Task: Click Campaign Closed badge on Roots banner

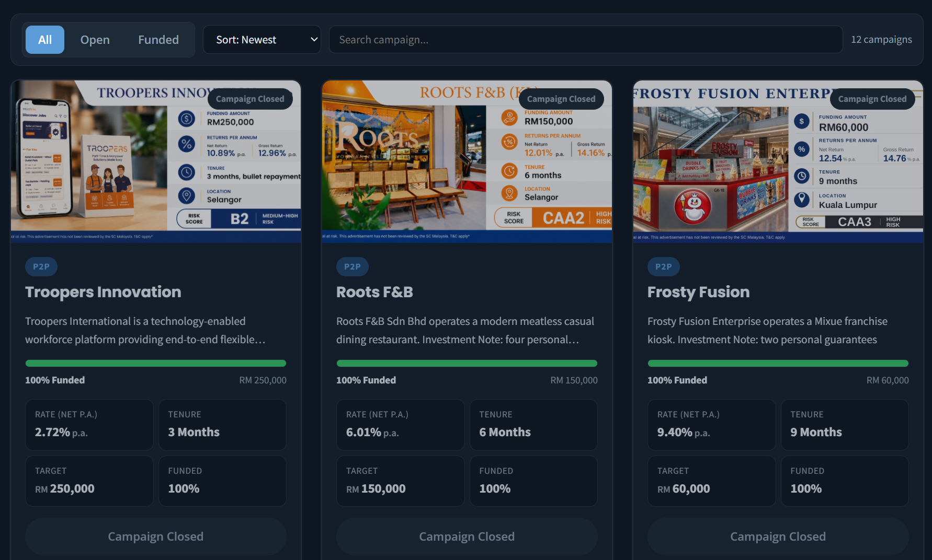Action: pyautogui.click(x=561, y=99)
